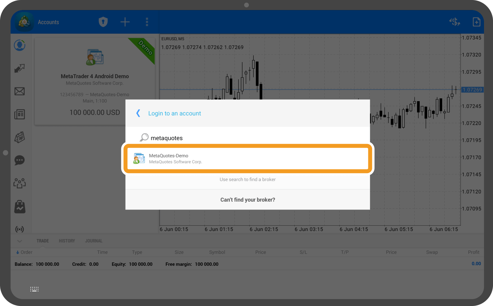Click the Profit column header

point(474,252)
